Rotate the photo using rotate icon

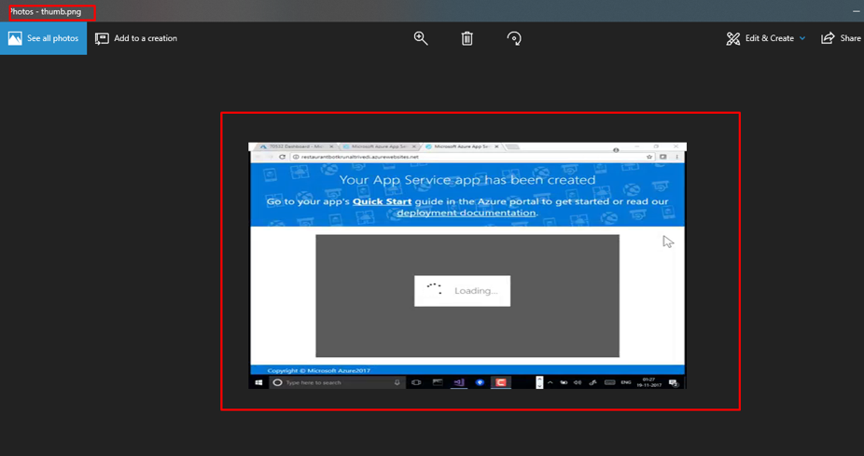pos(513,38)
